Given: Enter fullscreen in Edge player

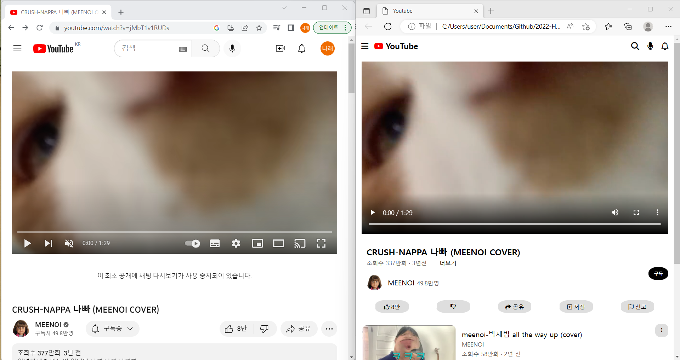Looking at the screenshot, I should point(636,213).
